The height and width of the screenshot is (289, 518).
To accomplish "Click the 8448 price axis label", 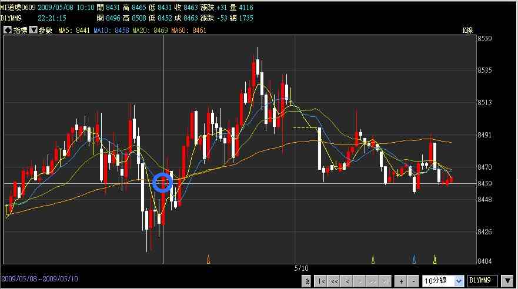I will [x=484, y=200].
